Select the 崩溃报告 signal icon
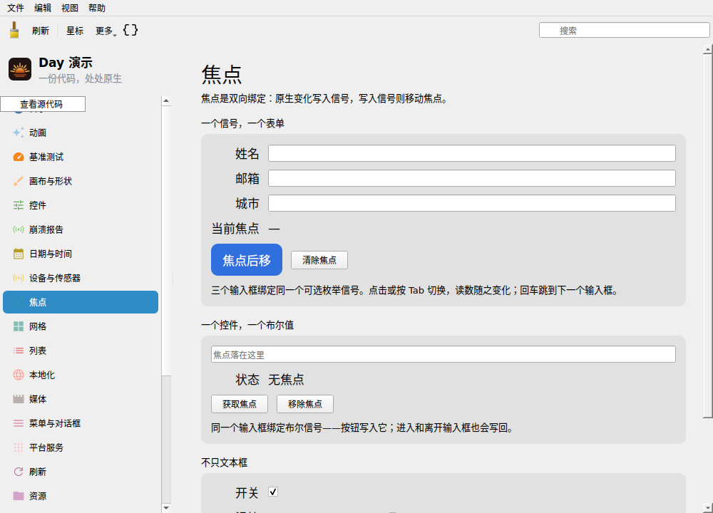This screenshot has width=713, height=513. click(19, 229)
